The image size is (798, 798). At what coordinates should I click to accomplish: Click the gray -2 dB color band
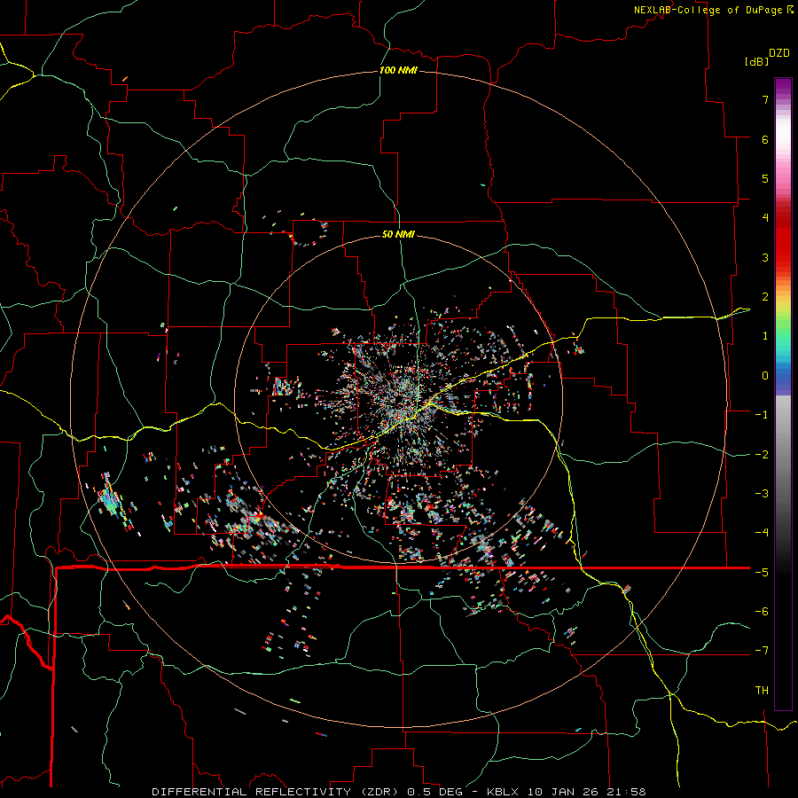(783, 454)
